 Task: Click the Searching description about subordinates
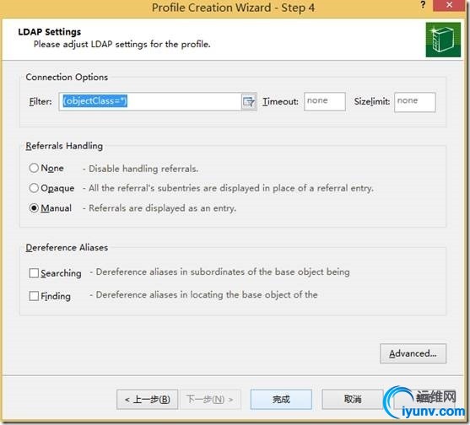[x=219, y=272]
